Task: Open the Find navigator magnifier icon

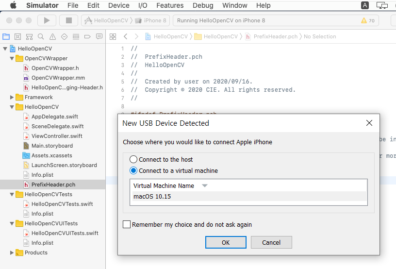Action: click(x=41, y=36)
